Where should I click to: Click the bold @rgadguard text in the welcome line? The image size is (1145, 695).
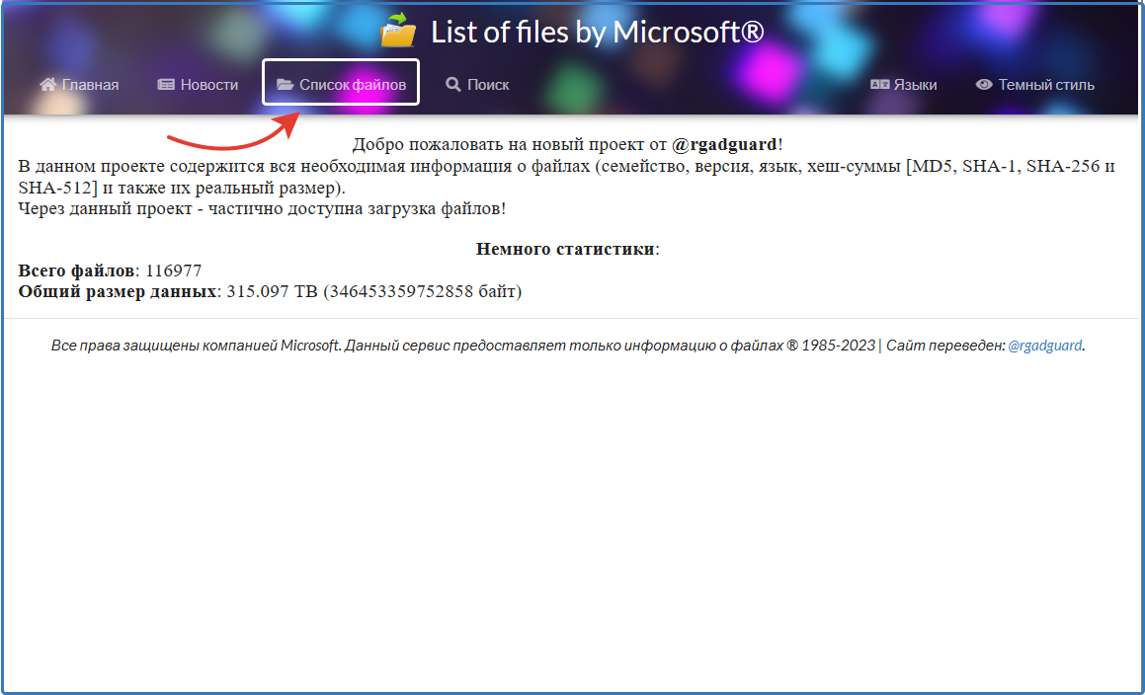724,144
